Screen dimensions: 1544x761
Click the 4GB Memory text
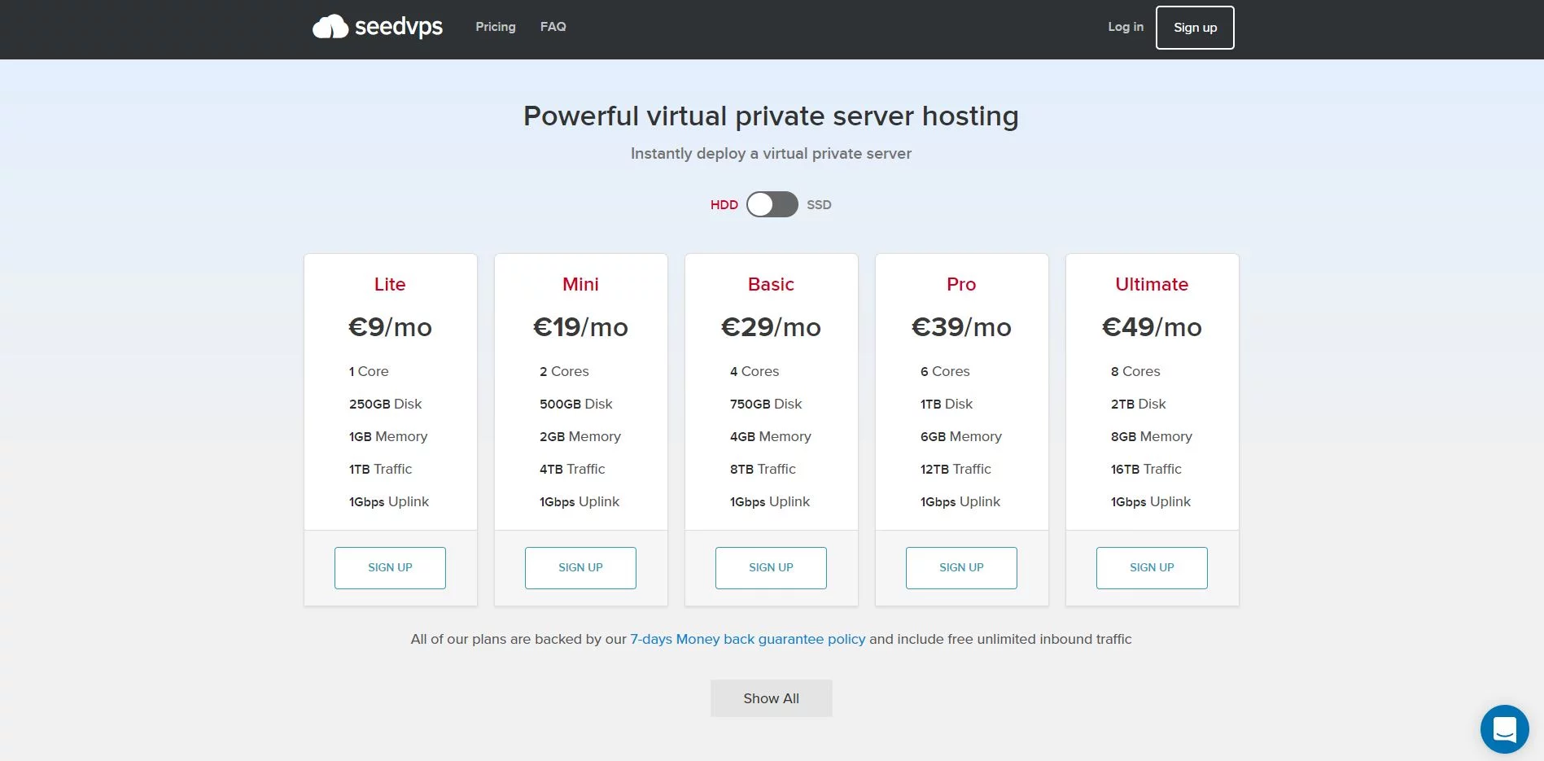(770, 436)
